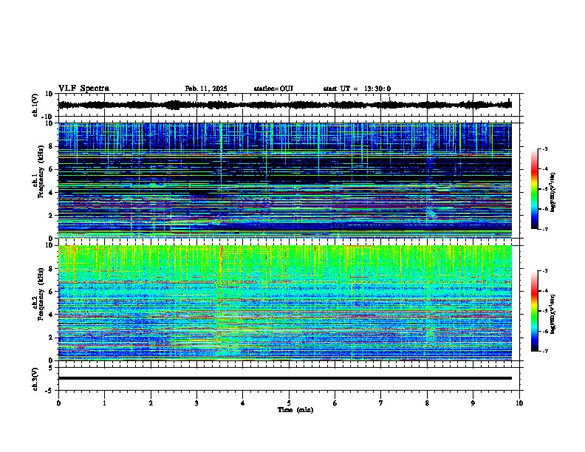This screenshot has width=585, height=452.
Task: Click the log(PSD) label beside ch.1 color bar
Action: [553, 192]
